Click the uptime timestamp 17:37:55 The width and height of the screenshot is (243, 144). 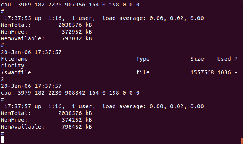[x=18, y=18]
